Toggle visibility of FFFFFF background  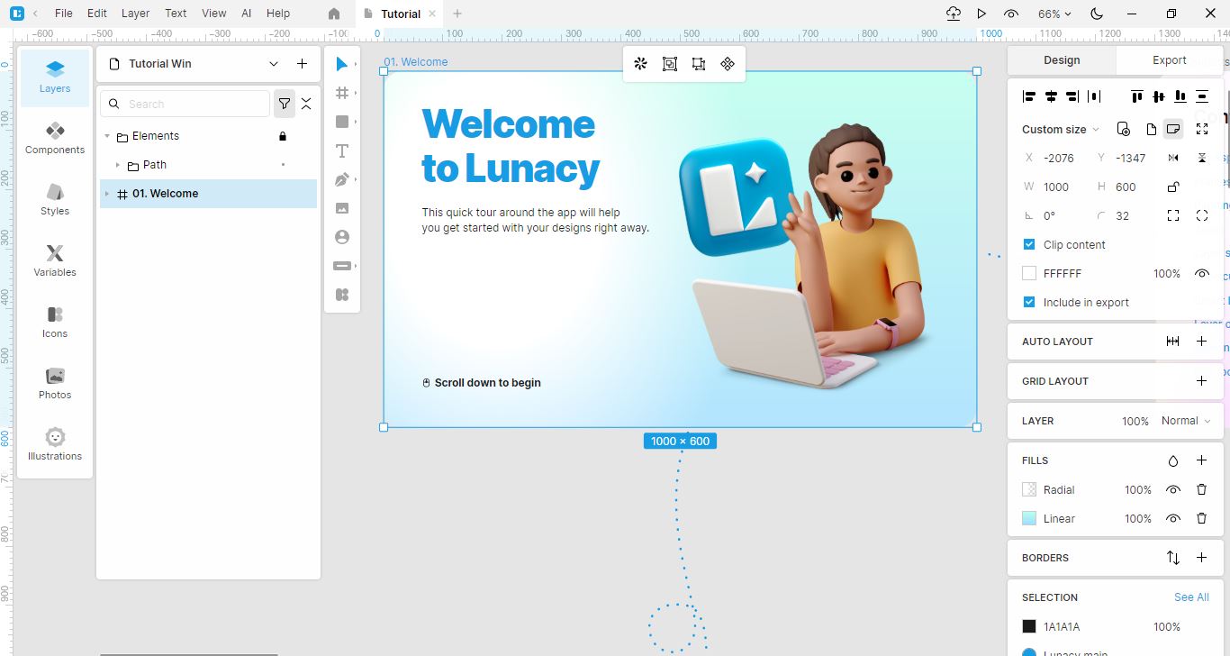(x=1202, y=273)
